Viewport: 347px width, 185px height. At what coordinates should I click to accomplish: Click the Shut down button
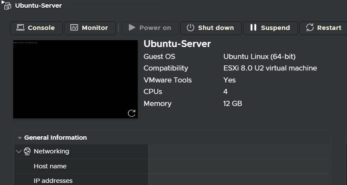[x=211, y=28]
